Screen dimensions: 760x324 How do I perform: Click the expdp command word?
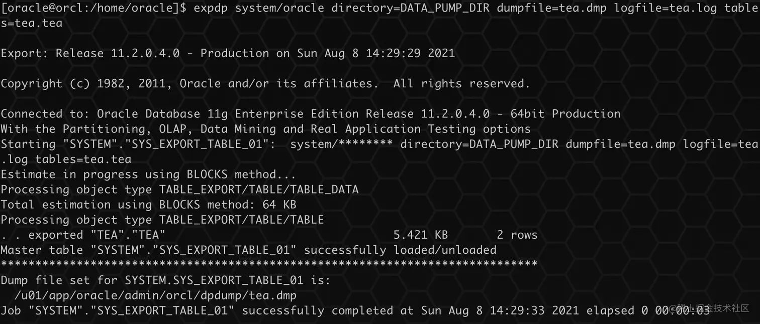(x=211, y=8)
